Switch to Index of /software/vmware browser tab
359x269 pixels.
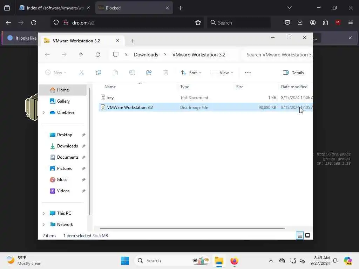click(54, 8)
